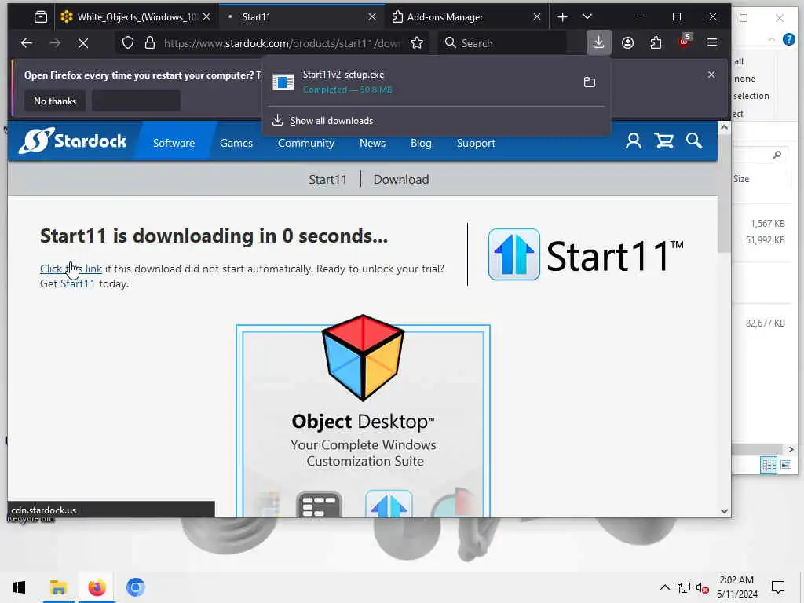
Task: Expand the list all tabs chevron
Action: click(587, 17)
